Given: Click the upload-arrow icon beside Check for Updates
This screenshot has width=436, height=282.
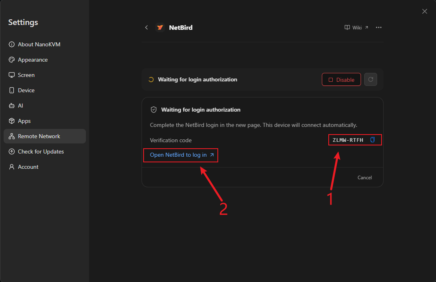Looking at the screenshot, I should click(12, 151).
